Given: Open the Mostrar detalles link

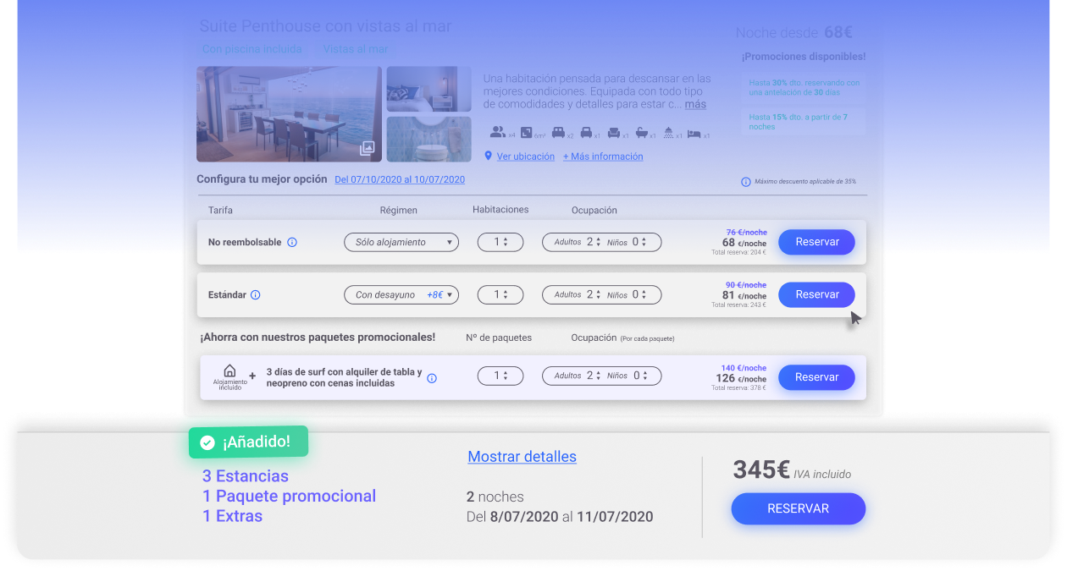Looking at the screenshot, I should [x=522, y=457].
